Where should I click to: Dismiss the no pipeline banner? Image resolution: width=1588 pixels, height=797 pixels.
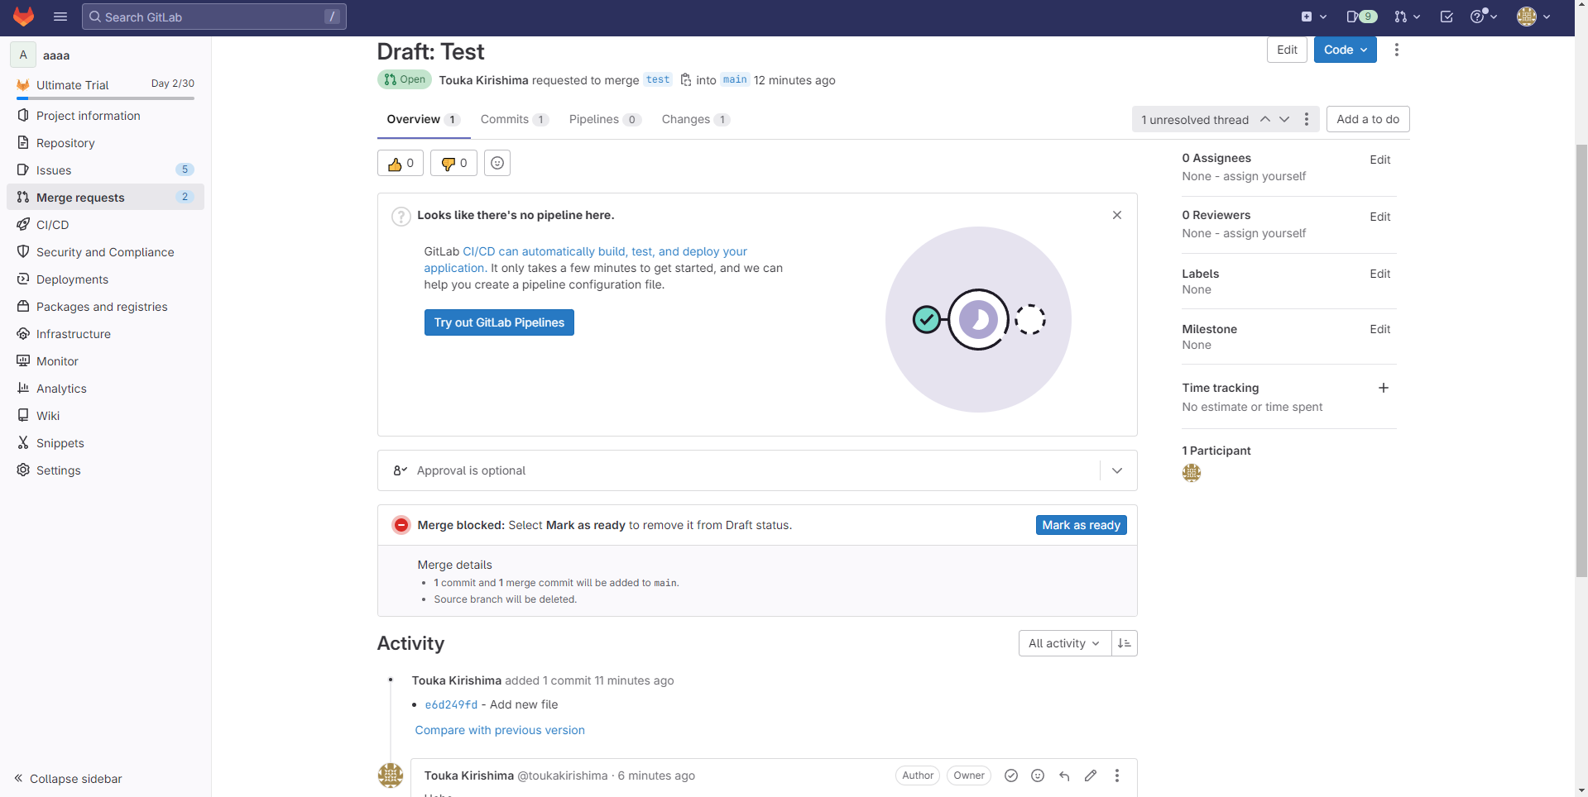1117,215
